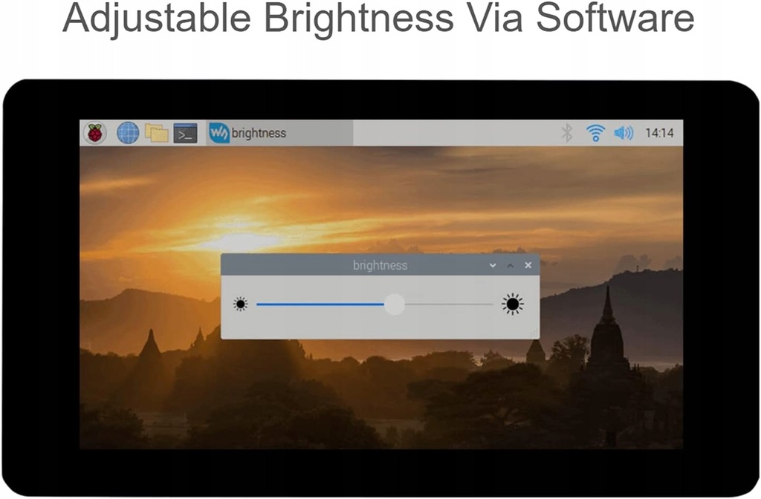Click the 14:14 clock in the panel
Viewport: 761px width, 499px height.
coord(659,133)
